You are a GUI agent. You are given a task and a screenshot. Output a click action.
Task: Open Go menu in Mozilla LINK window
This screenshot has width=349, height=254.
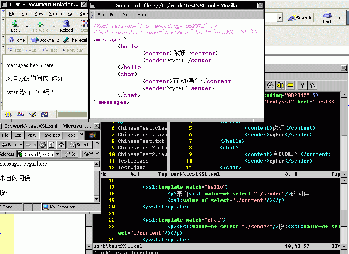coord(71,14)
